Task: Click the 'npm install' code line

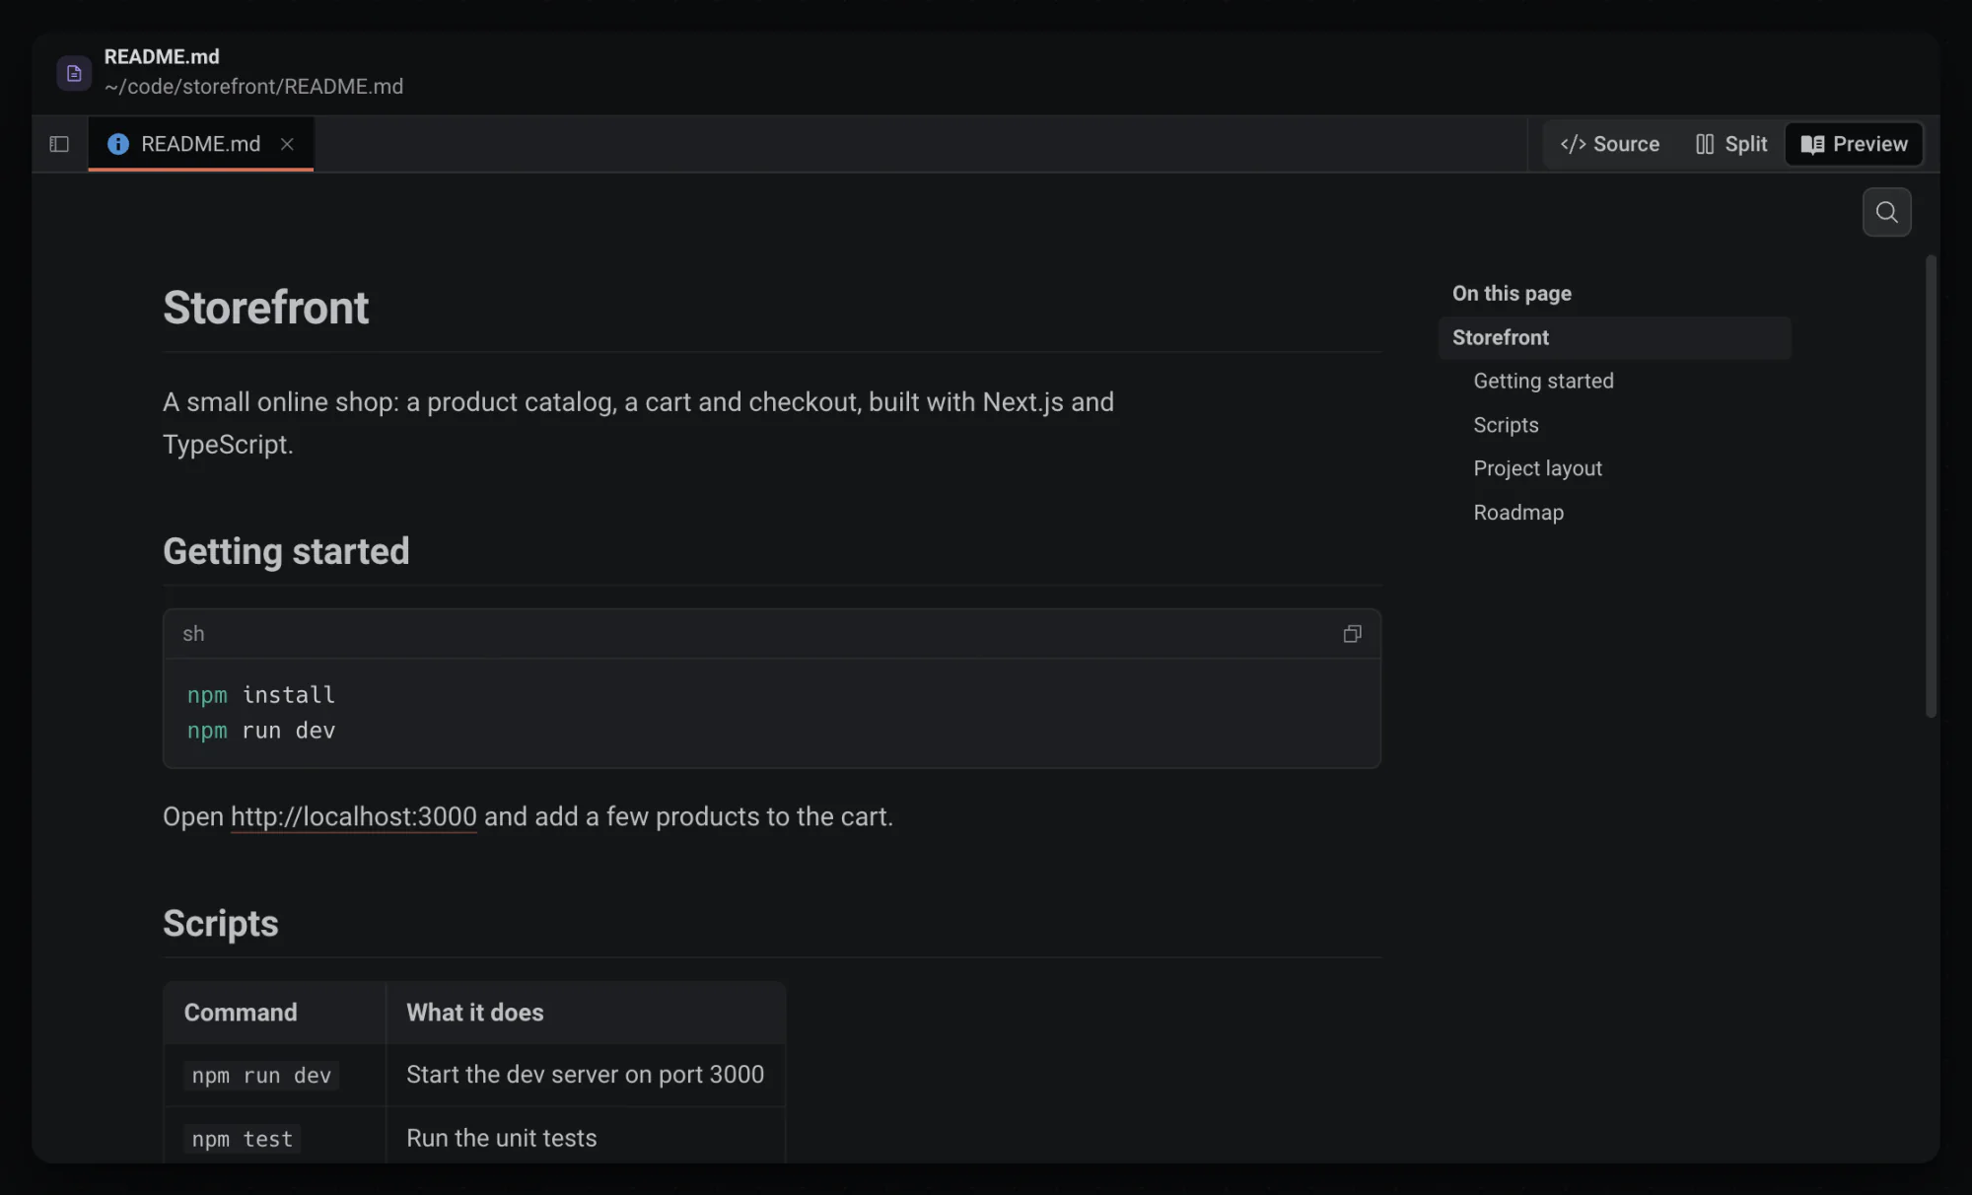Action: (261, 695)
